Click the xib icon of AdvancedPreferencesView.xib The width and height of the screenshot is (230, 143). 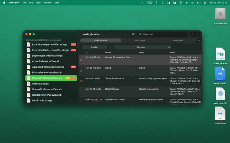28,67
